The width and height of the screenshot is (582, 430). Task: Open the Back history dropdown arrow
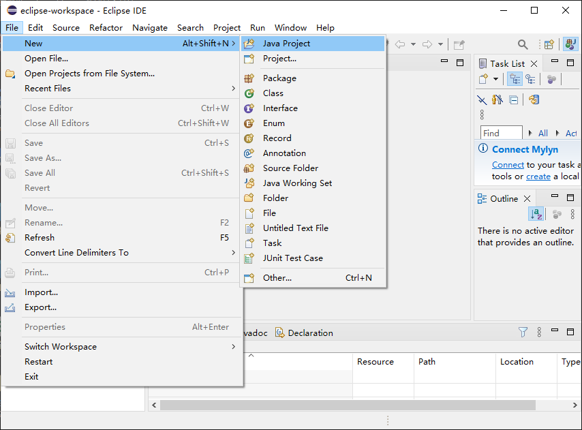pos(413,44)
